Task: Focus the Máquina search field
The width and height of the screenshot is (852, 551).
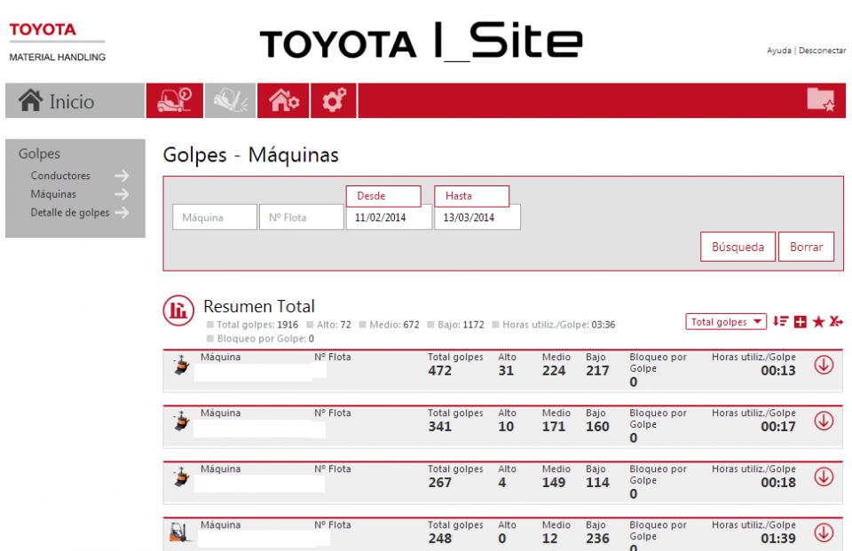Action: click(x=215, y=217)
